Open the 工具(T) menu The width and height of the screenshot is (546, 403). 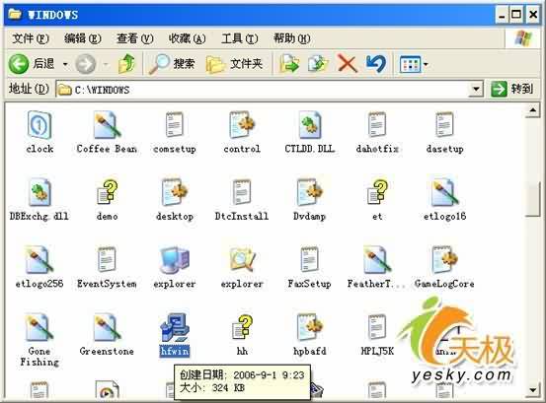[x=239, y=38]
